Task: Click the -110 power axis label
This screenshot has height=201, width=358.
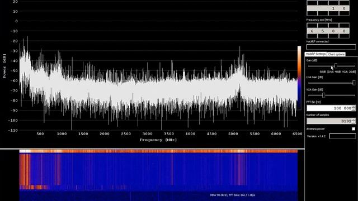Action: [x=13, y=130]
